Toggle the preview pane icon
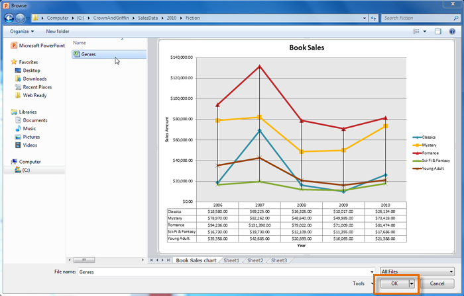 point(437,31)
